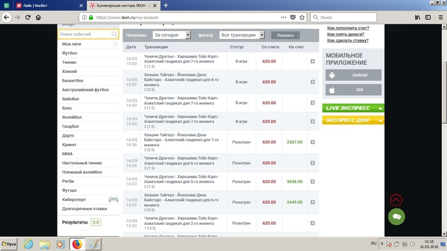Select Настольный теннис in sports menu

click(x=82, y=163)
